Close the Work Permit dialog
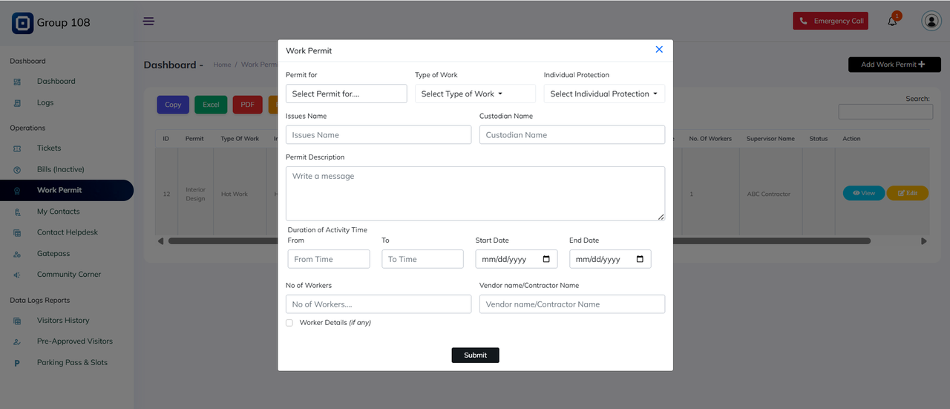 pyautogui.click(x=658, y=50)
